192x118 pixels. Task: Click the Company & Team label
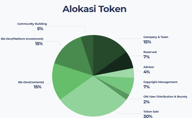[156, 37]
